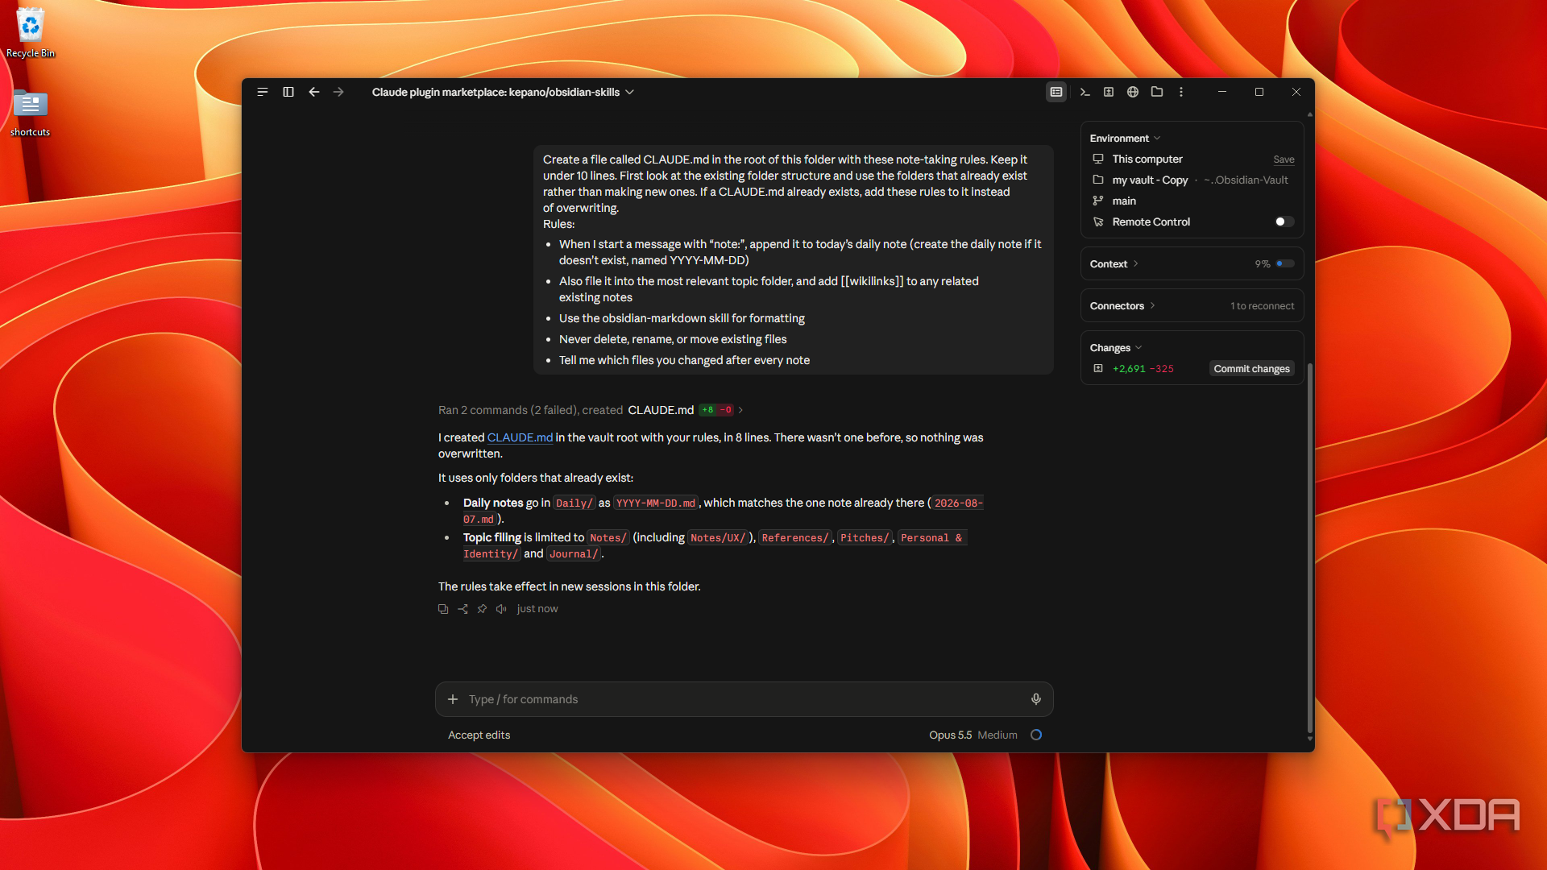The height and width of the screenshot is (870, 1547).
Task: Click the circular progress indicator near model name
Action: pyautogui.click(x=1036, y=735)
